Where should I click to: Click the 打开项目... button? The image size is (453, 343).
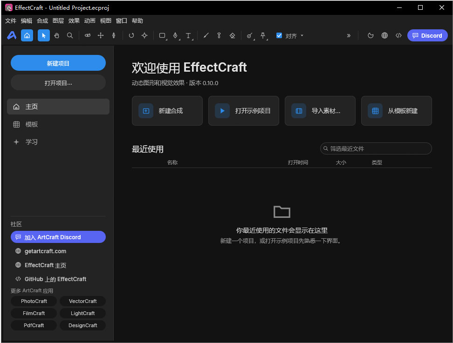point(58,83)
